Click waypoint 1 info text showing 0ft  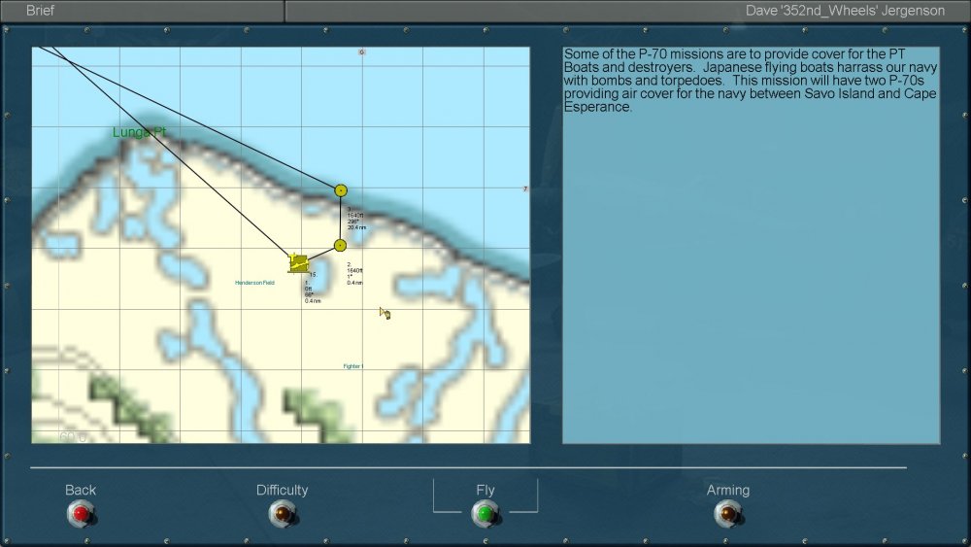coord(313,291)
